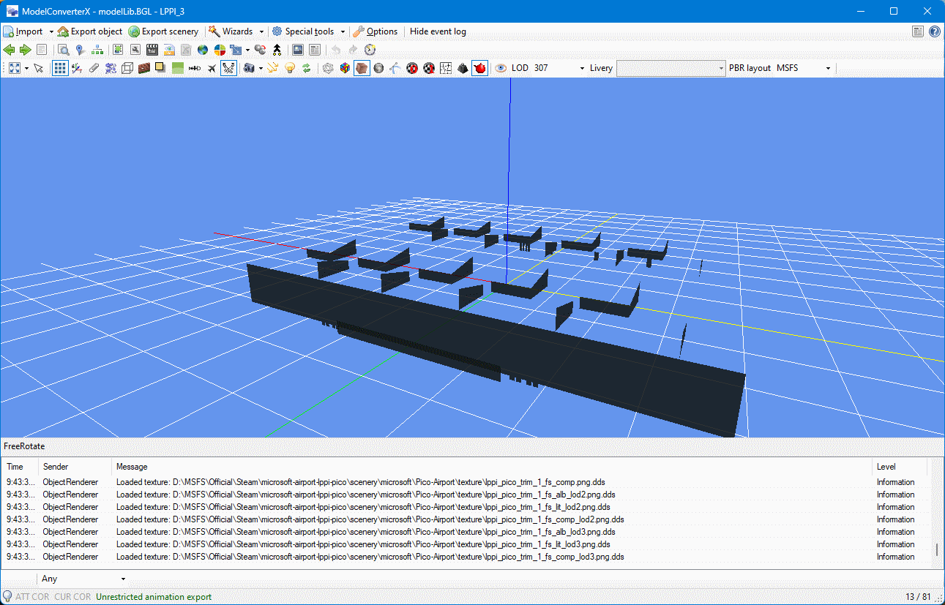Image resolution: width=945 pixels, height=605 pixels.
Task: Click the Zoom to fit icon
Action: 16,67
